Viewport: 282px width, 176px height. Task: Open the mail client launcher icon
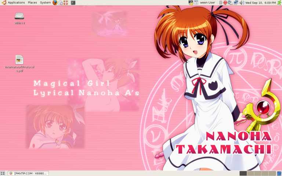(61, 3)
